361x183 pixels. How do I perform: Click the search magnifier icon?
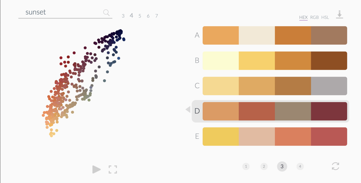click(106, 12)
